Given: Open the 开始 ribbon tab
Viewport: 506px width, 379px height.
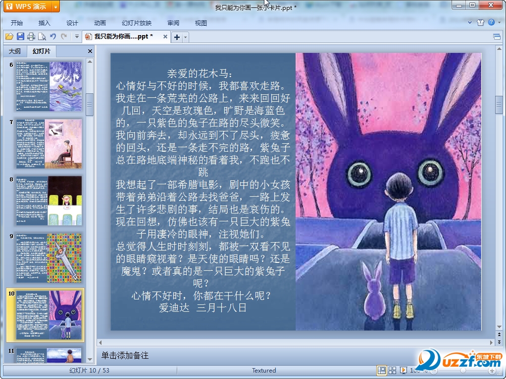Looking at the screenshot, I should tap(17, 23).
